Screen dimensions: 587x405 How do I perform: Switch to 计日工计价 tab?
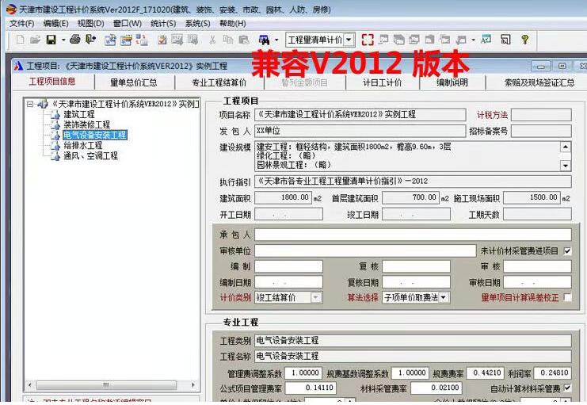(x=383, y=82)
